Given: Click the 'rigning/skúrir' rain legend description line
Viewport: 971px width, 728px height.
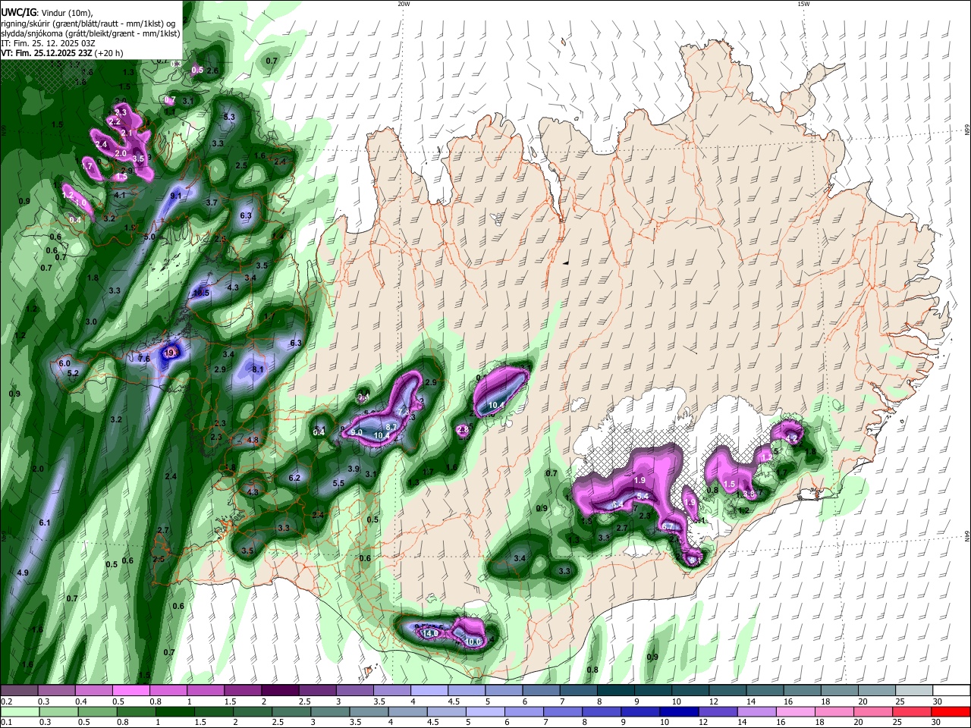Looking at the screenshot, I should coord(88,23).
